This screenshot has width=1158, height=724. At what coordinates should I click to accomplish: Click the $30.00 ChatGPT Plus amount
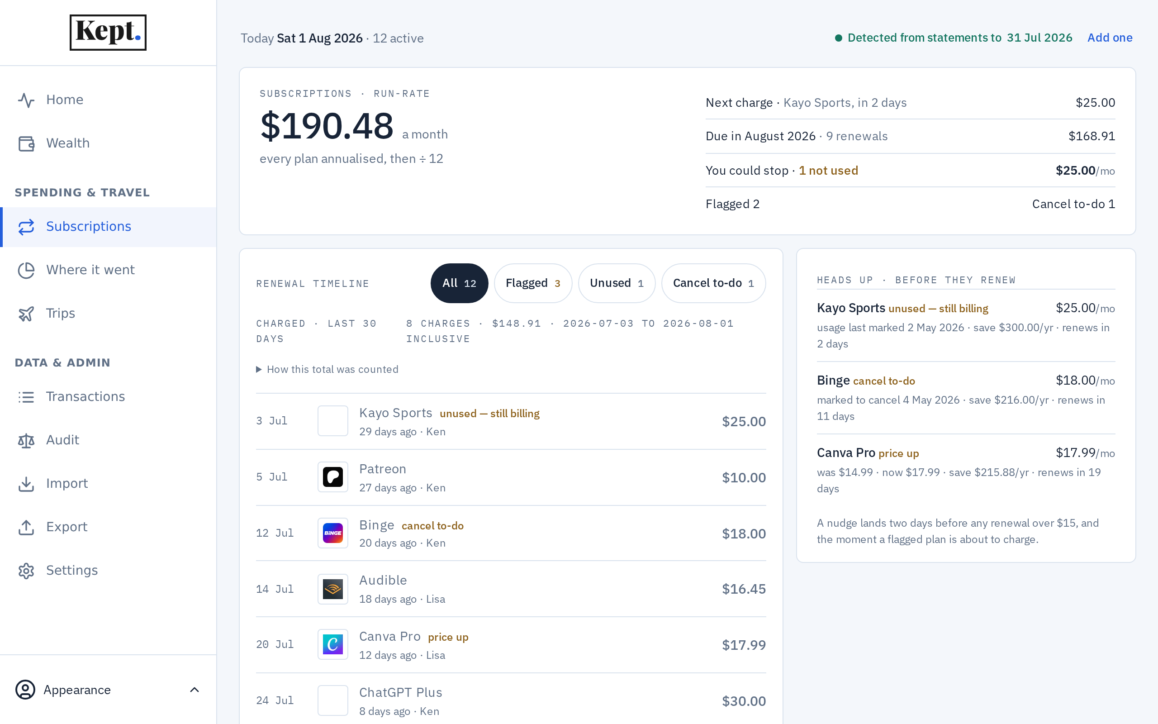(x=744, y=701)
